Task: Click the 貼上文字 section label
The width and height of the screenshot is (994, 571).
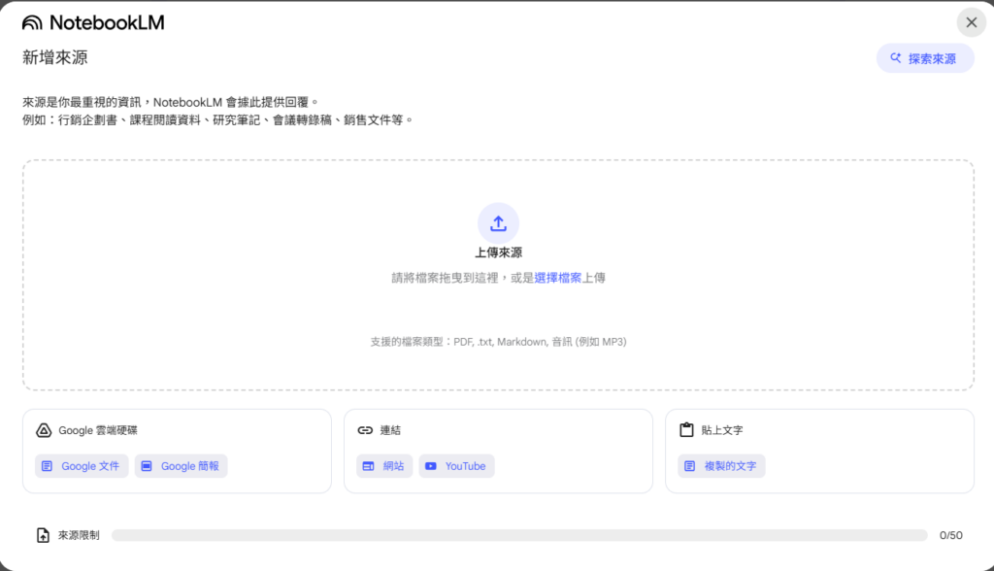Action: [x=722, y=430]
